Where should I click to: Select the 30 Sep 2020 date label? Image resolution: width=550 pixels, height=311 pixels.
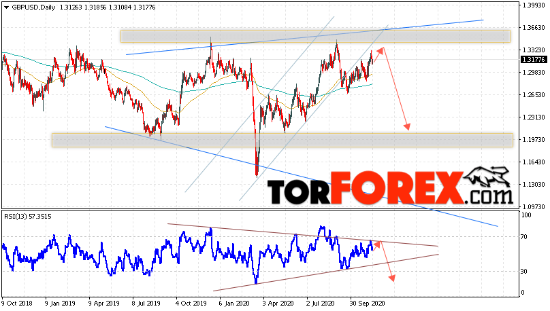click(x=368, y=304)
